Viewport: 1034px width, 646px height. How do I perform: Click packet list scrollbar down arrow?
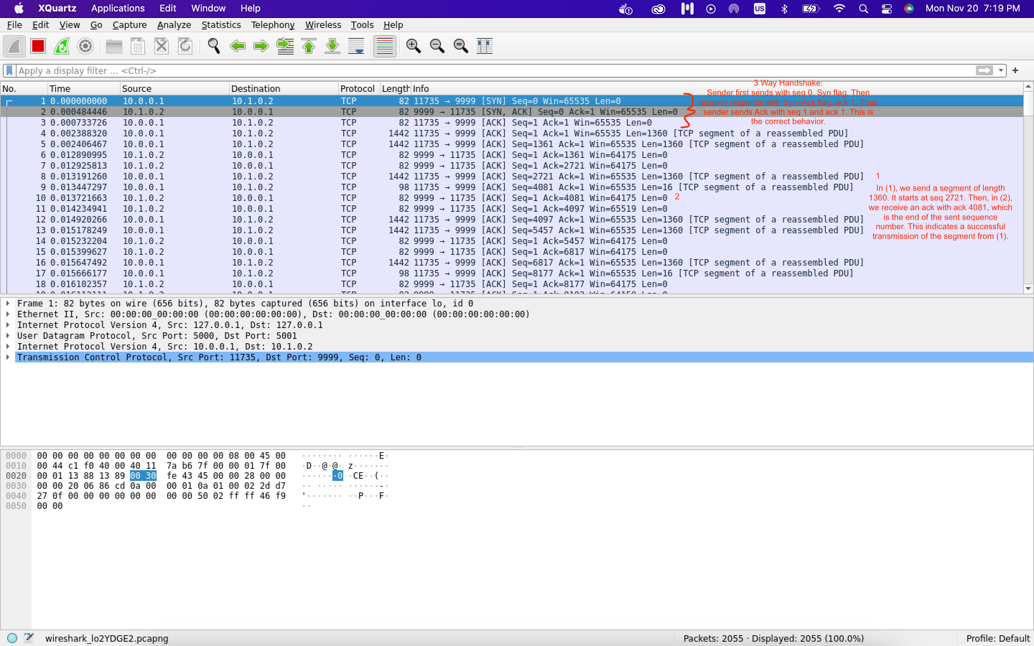pyautogui.click(x=1029, y=289)
